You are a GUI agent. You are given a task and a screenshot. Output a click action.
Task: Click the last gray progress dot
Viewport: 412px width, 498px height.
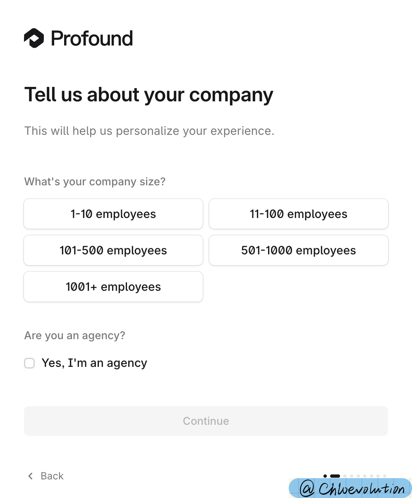(385, 476)
